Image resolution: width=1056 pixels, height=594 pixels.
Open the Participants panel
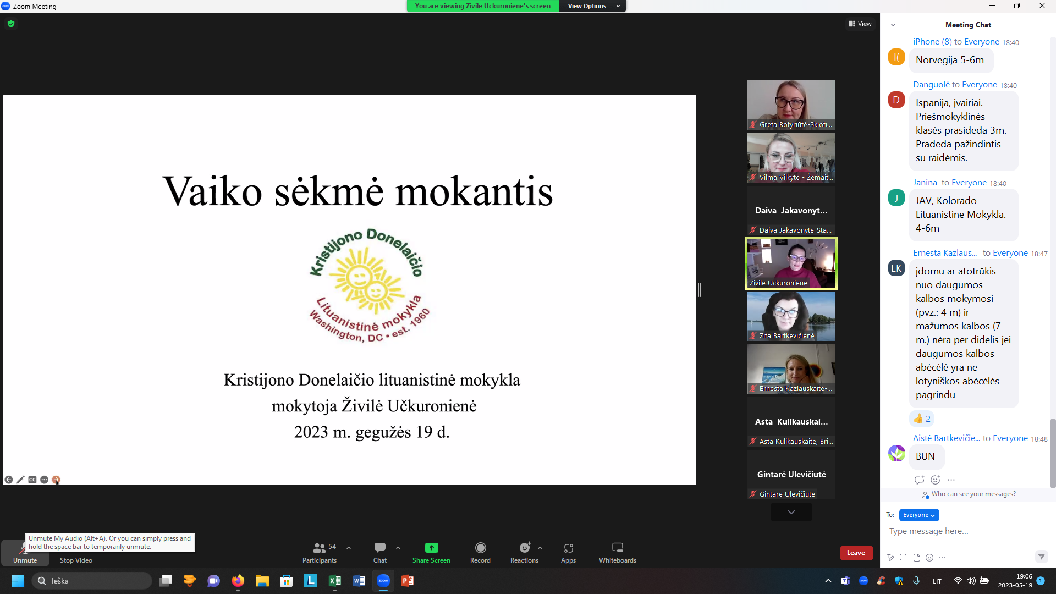pyautogui.click(x=320, y=553)
